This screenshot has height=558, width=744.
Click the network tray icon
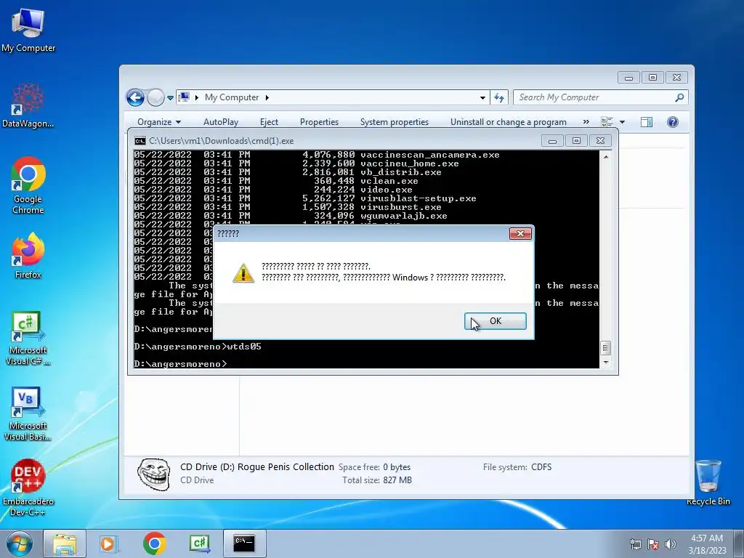[x=635, y=544]
